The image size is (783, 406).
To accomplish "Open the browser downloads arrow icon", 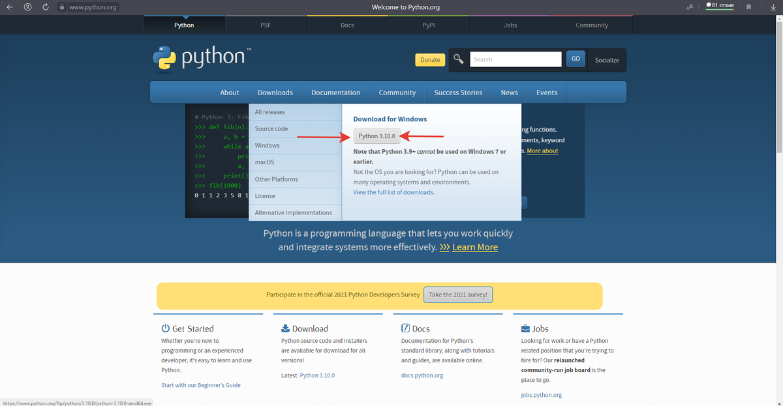I will click(772, 7).
